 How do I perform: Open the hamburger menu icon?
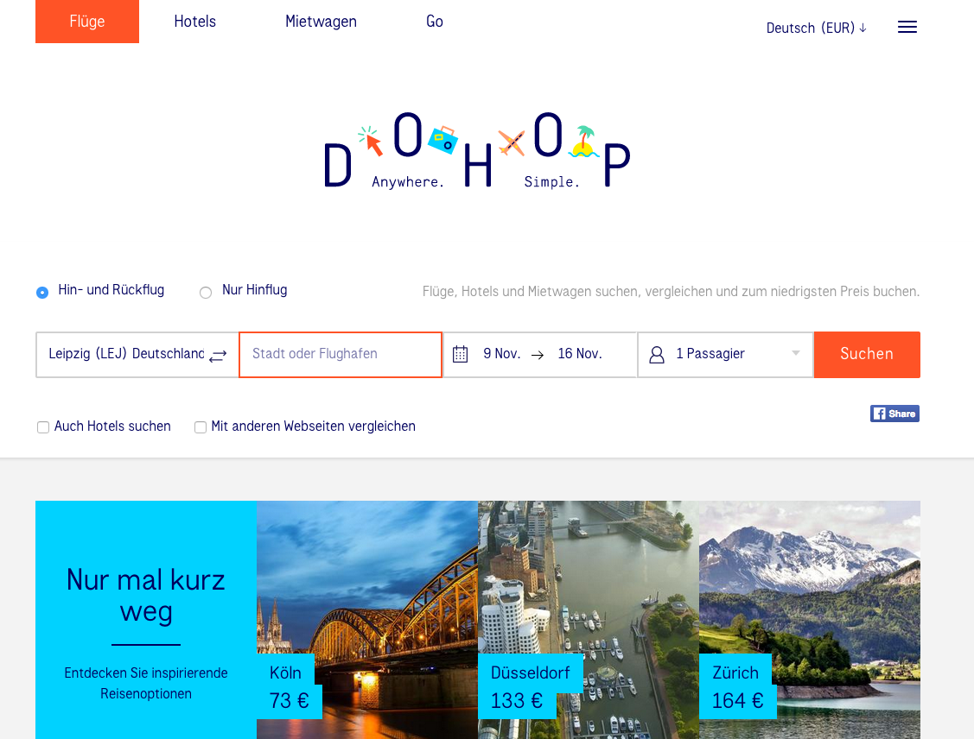(x=907, y=27)
